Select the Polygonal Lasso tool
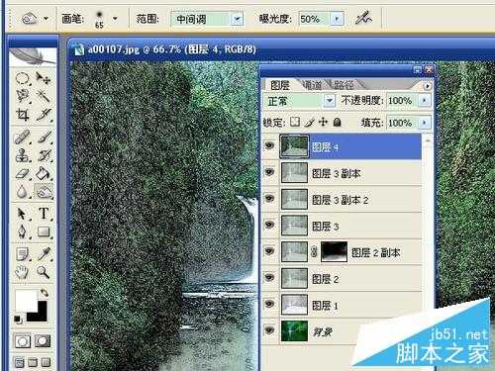The height and width of the screenshot is (371, 495). click(23, 96)
